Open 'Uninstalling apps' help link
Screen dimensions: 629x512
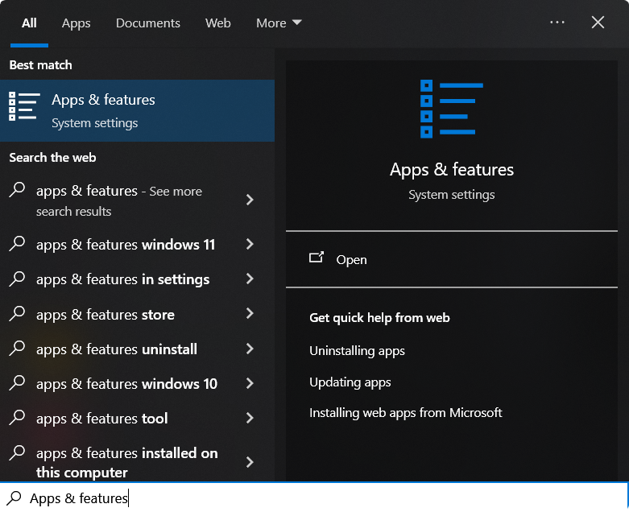click(x=357, y=351)
